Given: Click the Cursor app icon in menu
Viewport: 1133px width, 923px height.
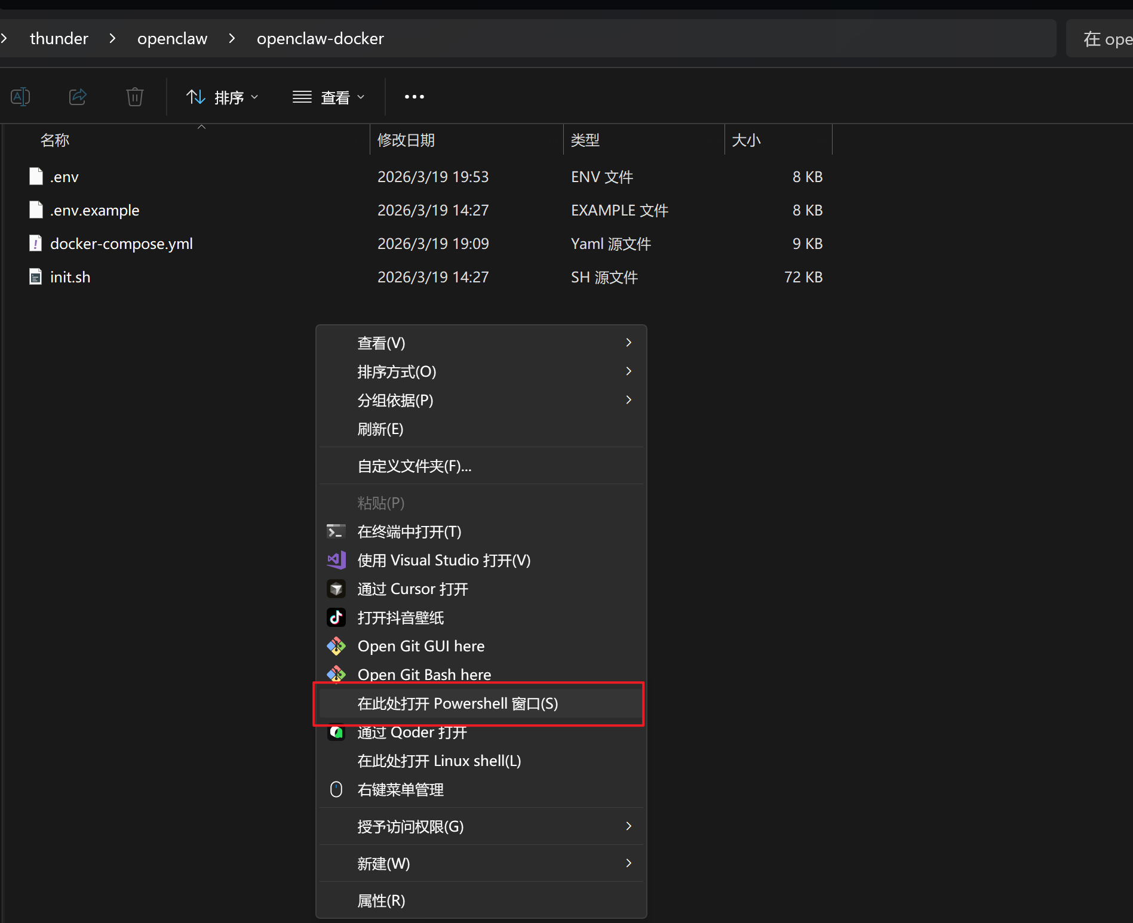Looking at the screenshot, I should click(x=336, y=589).
